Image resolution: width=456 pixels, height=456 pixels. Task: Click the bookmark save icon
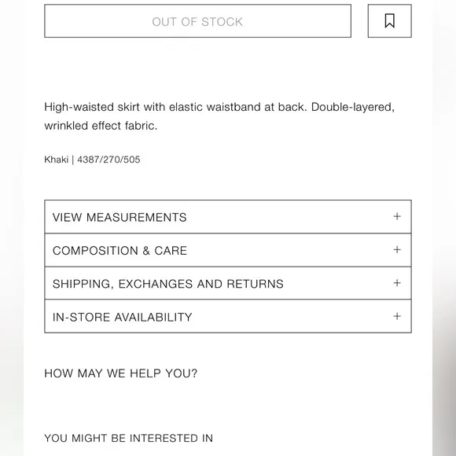(x=389, y=21)
